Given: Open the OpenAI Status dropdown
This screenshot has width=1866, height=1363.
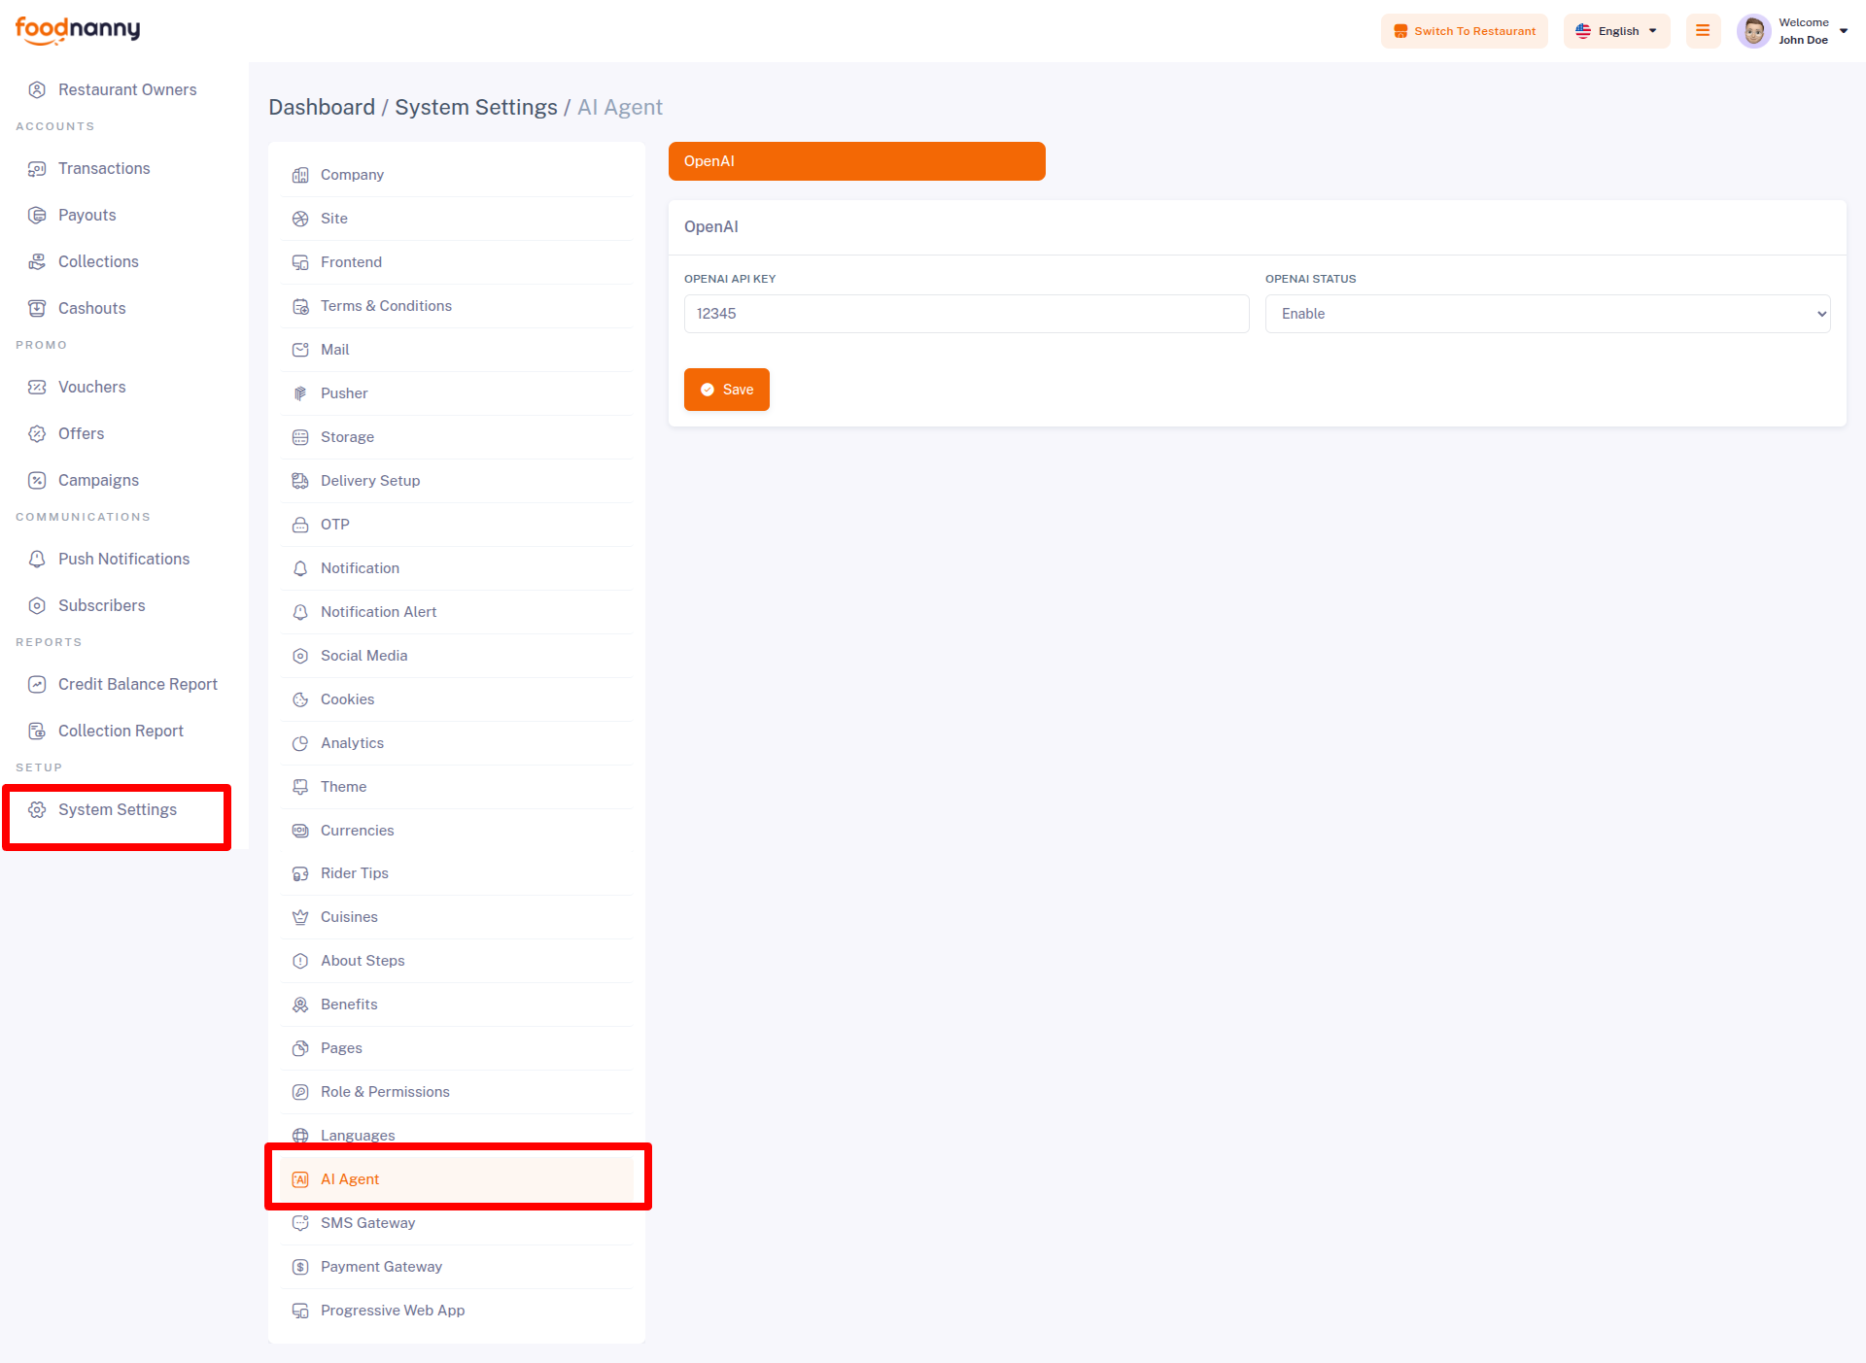Looking at the screenshot, I should point(1547,314).
